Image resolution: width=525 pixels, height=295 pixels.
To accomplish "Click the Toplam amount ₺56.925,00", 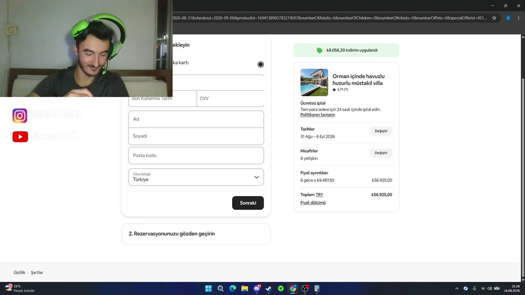I will point(381,195).
